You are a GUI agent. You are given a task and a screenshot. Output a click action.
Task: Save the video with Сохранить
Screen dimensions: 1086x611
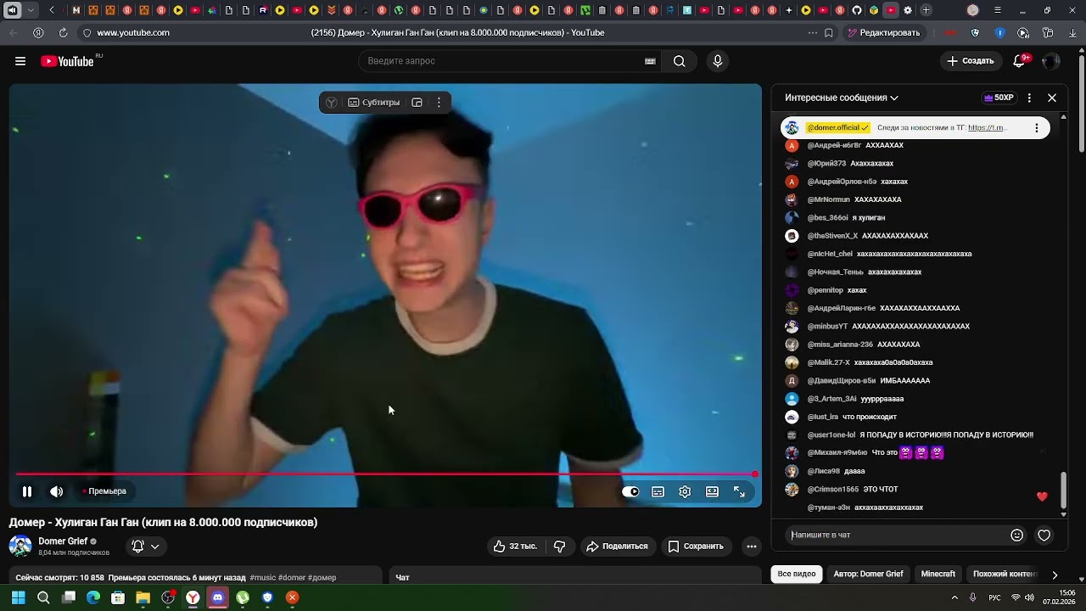click(x=695, y=547)
